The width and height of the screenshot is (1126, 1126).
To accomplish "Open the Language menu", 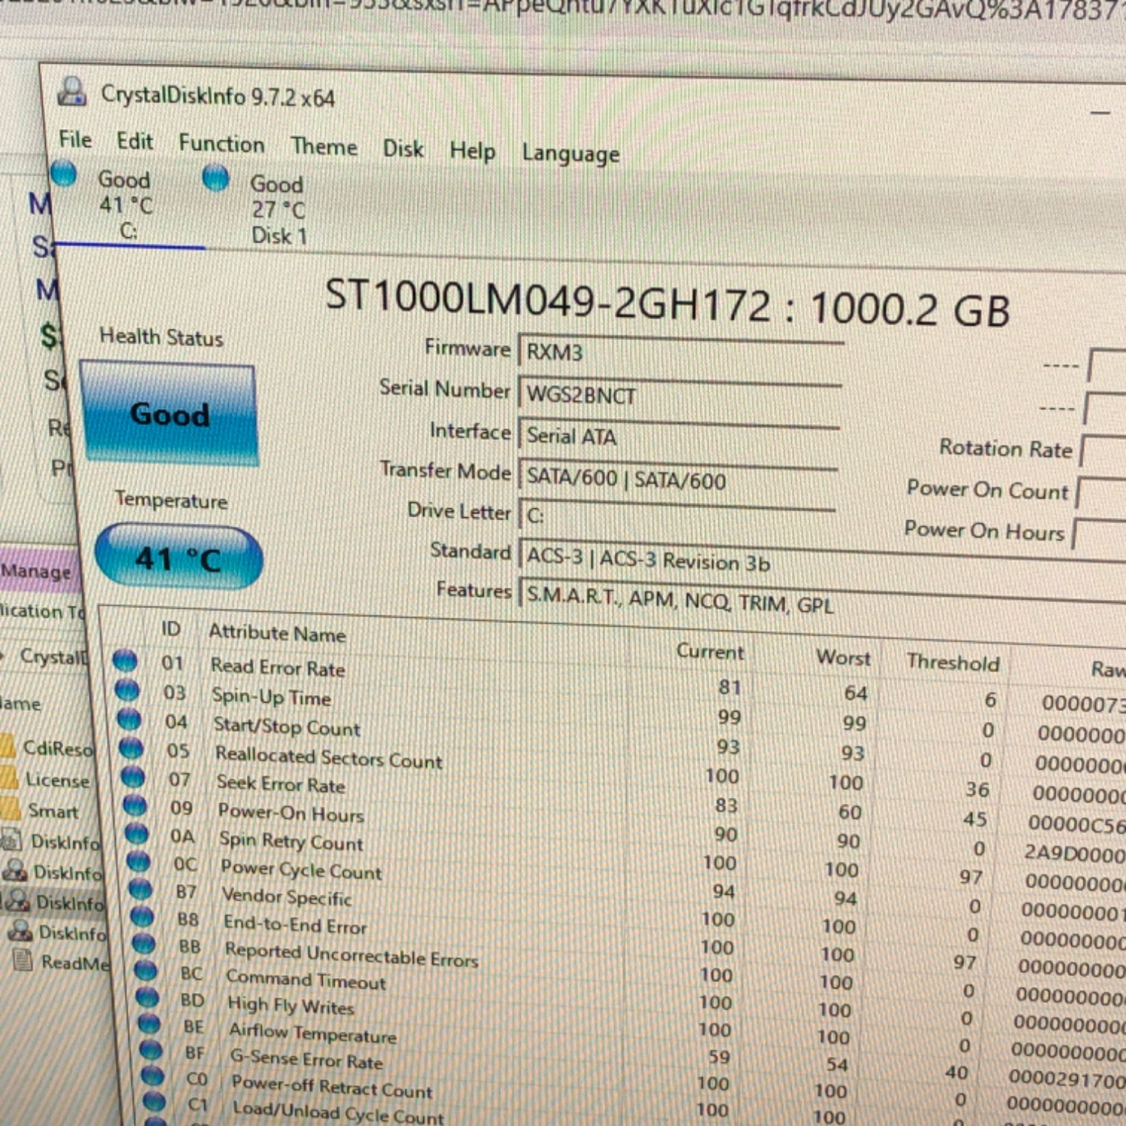I will (571, 155).
